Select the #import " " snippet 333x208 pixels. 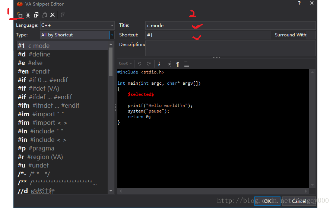63,114
